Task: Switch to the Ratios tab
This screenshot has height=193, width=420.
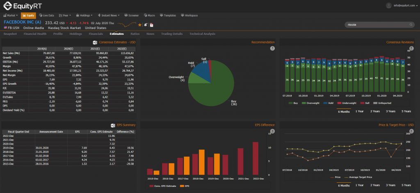Action: click(x=135, y=34)
